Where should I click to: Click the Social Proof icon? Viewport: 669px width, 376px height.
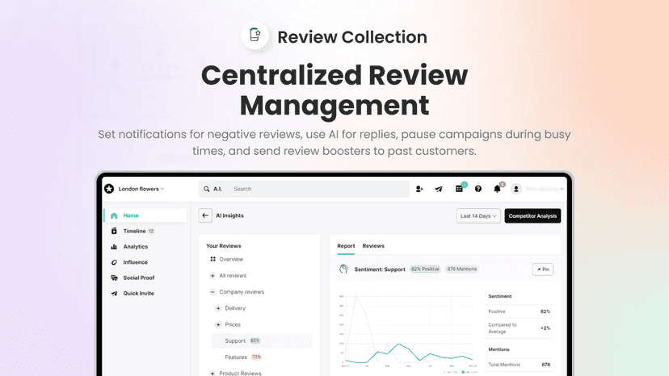(114, 278)
